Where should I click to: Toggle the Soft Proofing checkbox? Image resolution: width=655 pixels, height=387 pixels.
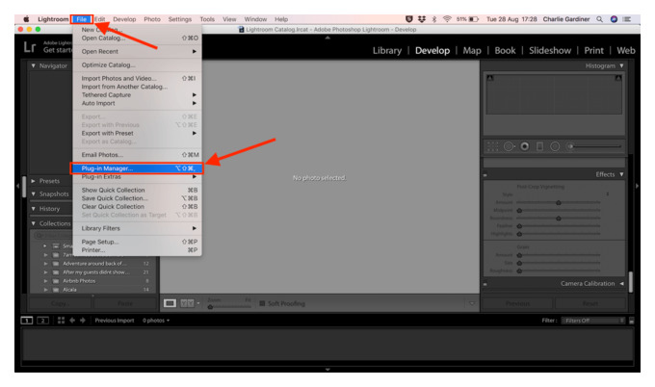coord(262,303)
